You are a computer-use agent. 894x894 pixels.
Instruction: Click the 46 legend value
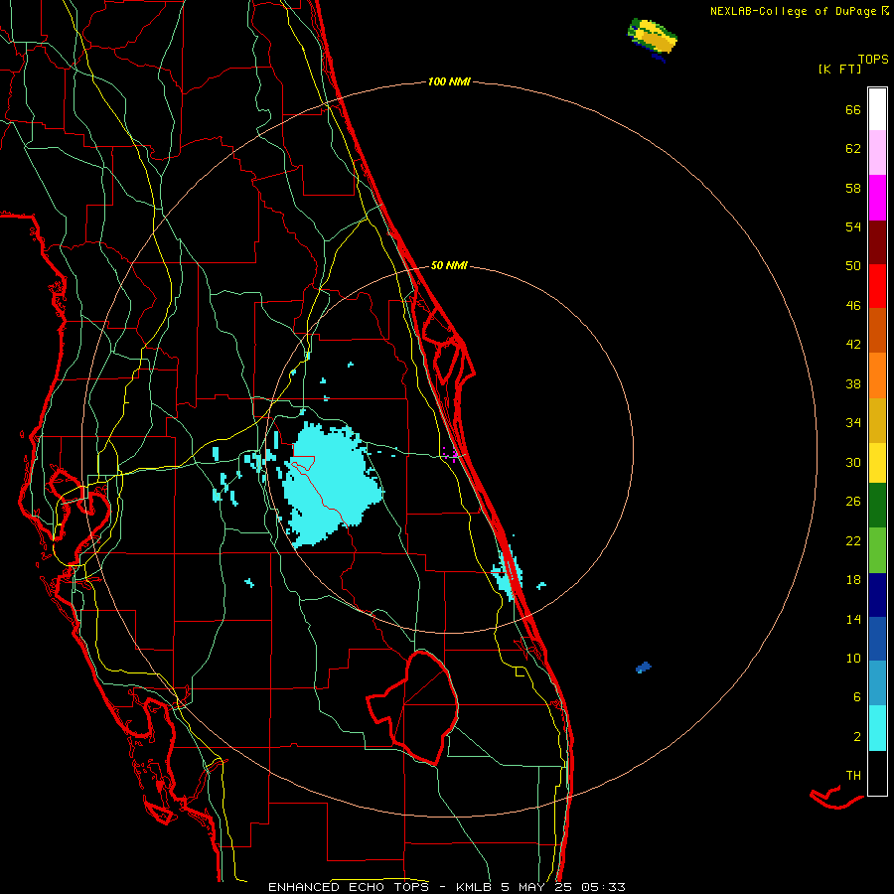(x=853, y=306)
